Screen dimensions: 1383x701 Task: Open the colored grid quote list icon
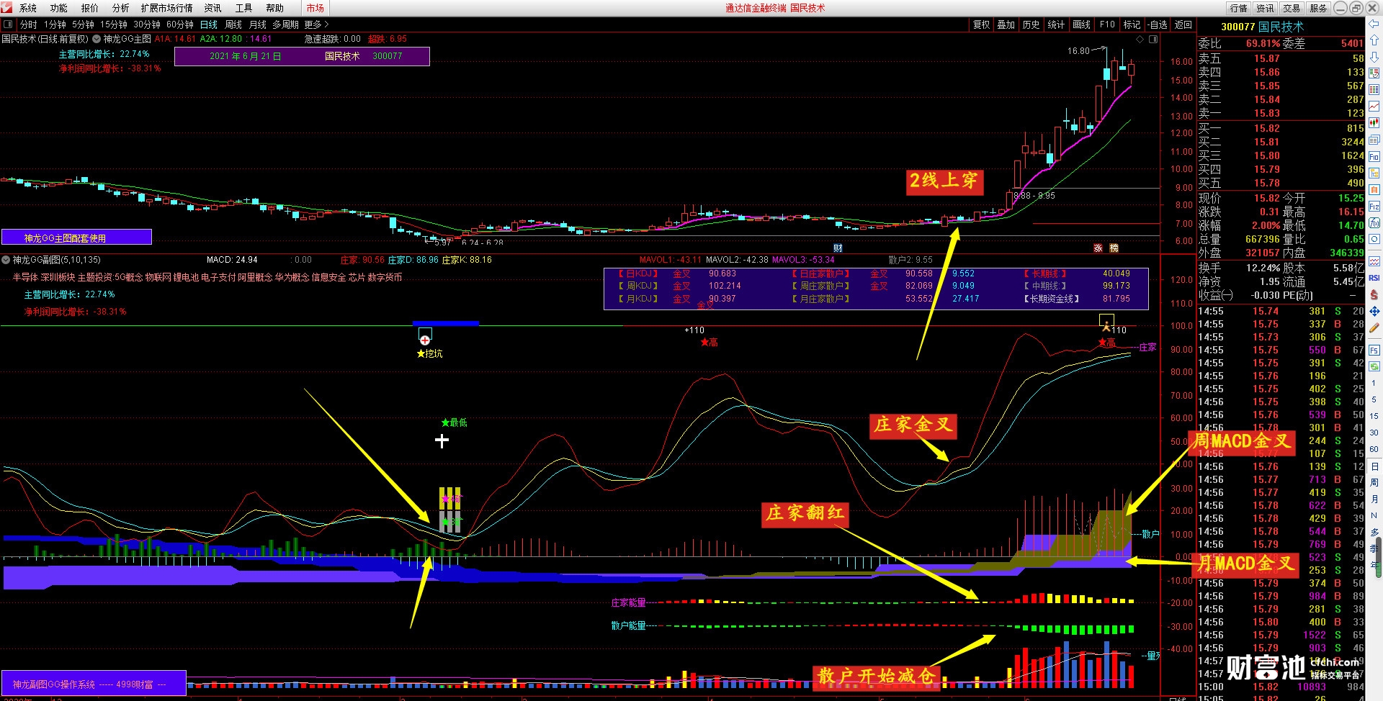point(1374,89)
